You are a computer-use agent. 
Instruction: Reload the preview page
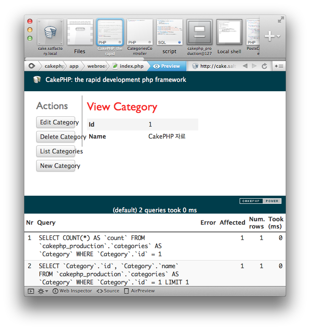coord(264,66)
